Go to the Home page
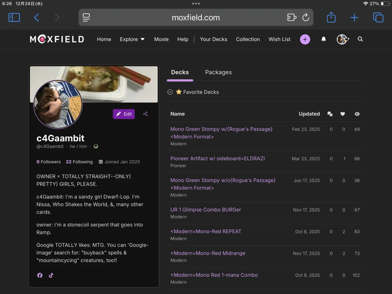Screen dimensions: 392x294 (104, 39)
